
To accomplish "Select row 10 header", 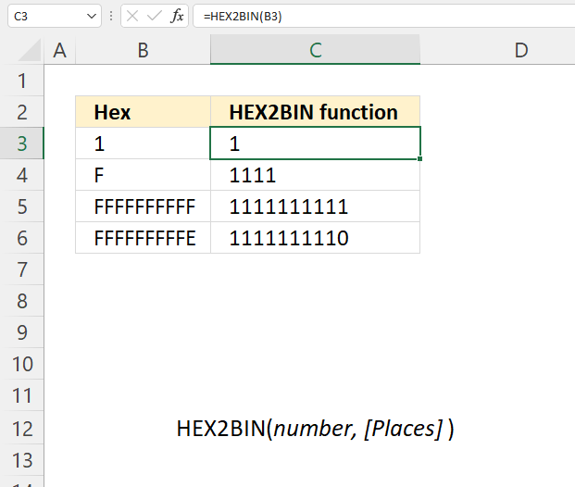I will point(22,364).
